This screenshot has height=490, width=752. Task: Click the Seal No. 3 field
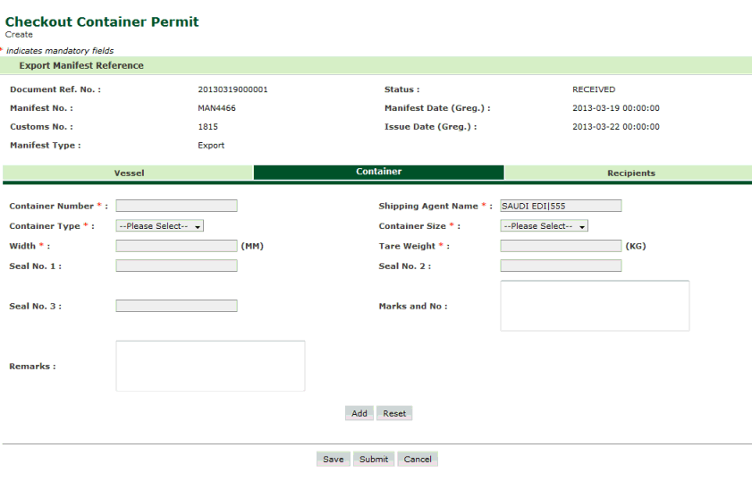176,306
